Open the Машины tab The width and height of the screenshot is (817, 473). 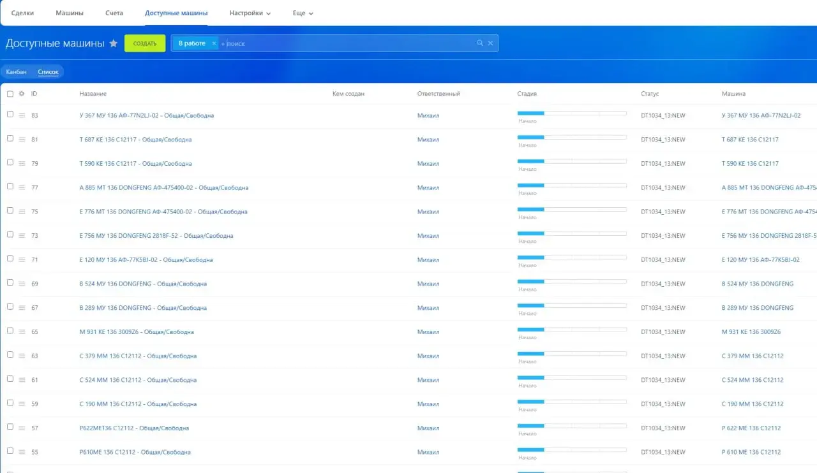pos(70,13)
